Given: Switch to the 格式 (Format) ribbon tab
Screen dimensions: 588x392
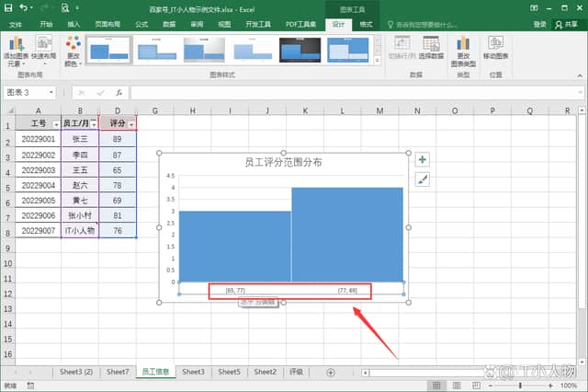Looking at the screenshot, I should [367, 24].
